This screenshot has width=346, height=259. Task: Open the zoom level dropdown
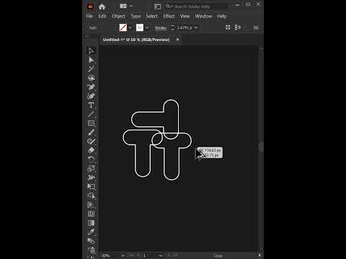tap(123, 255)
